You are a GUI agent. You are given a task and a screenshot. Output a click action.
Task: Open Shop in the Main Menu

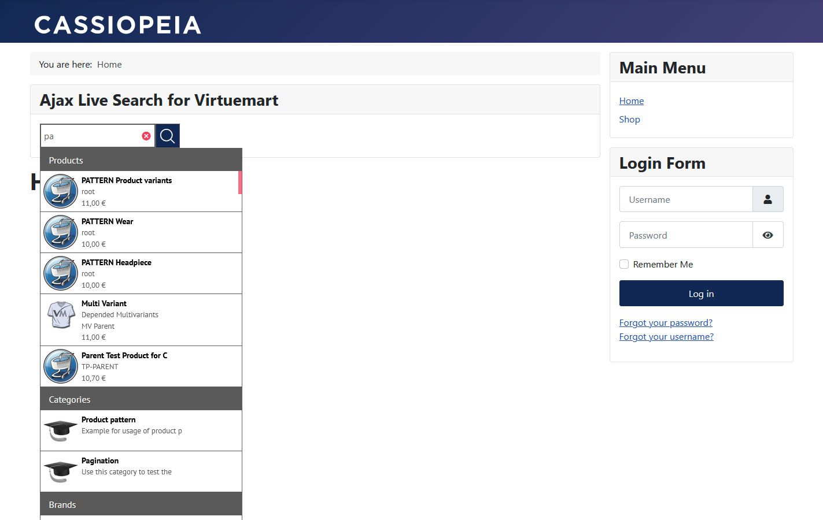pyautogui.click(x=629, y=119)
